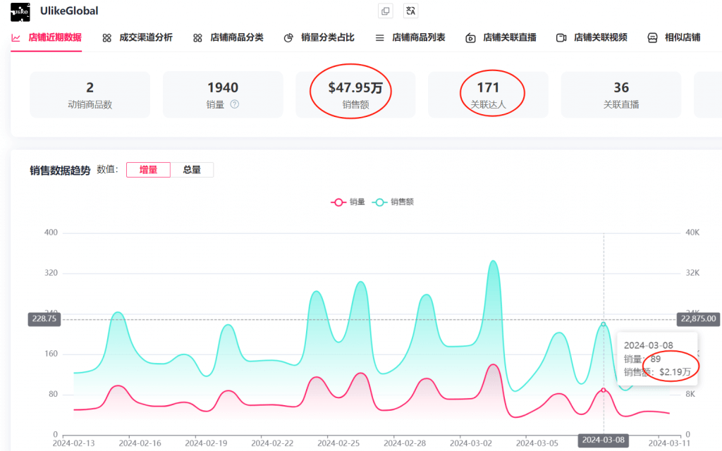Select the 店铺近期数据 tab
The height and width of the screenshot is (451, 722).
pos(47,37)
